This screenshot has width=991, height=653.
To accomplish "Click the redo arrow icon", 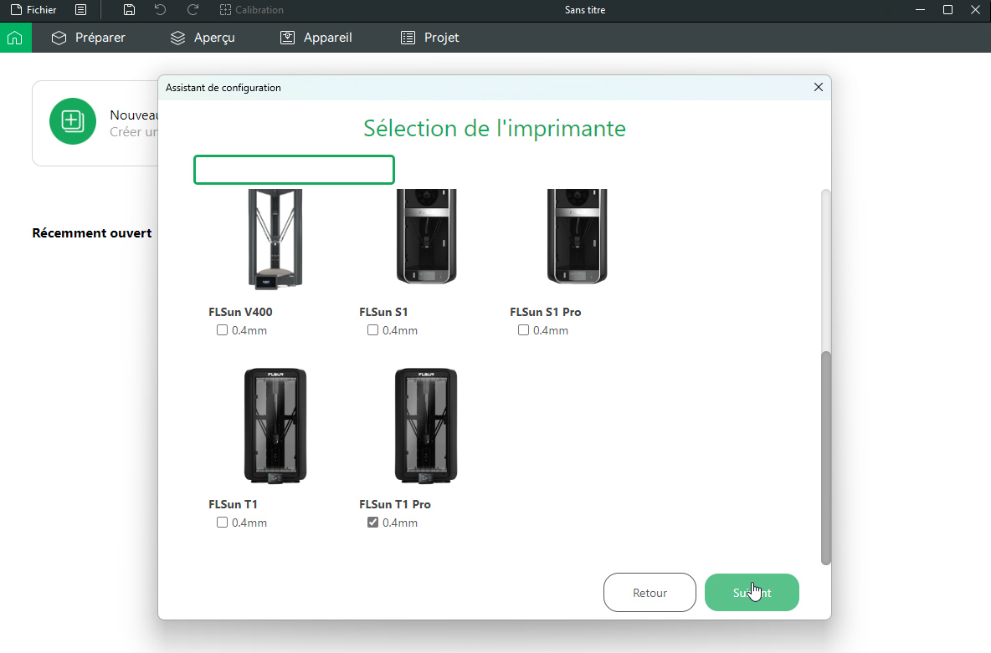I will coord(193,9).
